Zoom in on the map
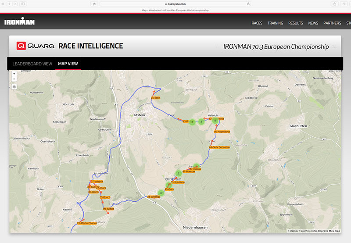 click(14, 74)
